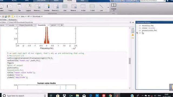The height and width of the screenshot is (97, 173).
Task: Close the Sound.mlx tab
Action: (48, 25)
